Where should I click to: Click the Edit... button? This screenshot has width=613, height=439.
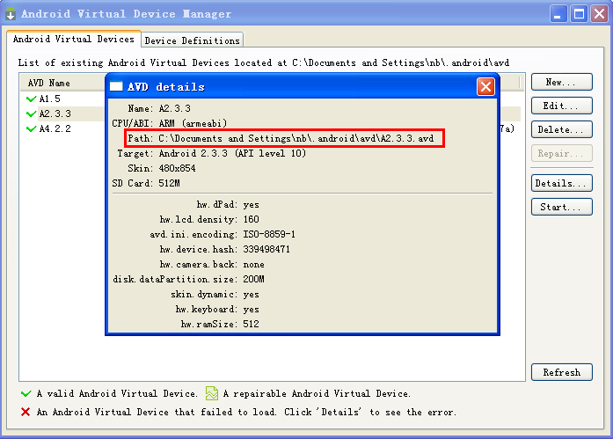point(562,106)
